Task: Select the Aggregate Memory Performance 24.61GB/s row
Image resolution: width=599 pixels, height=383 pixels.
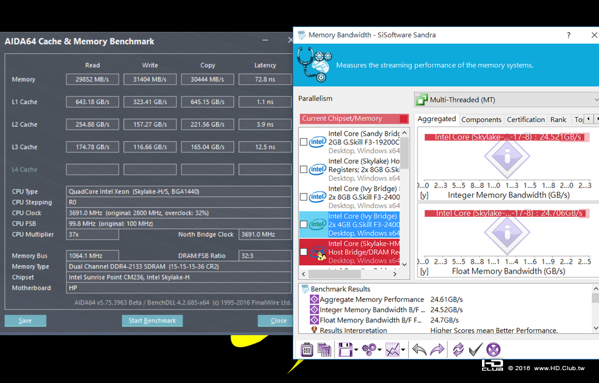Action: tap(387, 299)
